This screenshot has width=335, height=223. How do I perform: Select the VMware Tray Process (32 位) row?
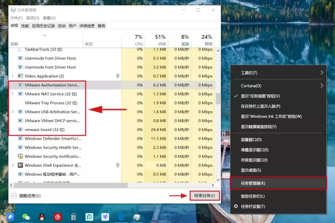pyautogui.click(x=112, y=103)
